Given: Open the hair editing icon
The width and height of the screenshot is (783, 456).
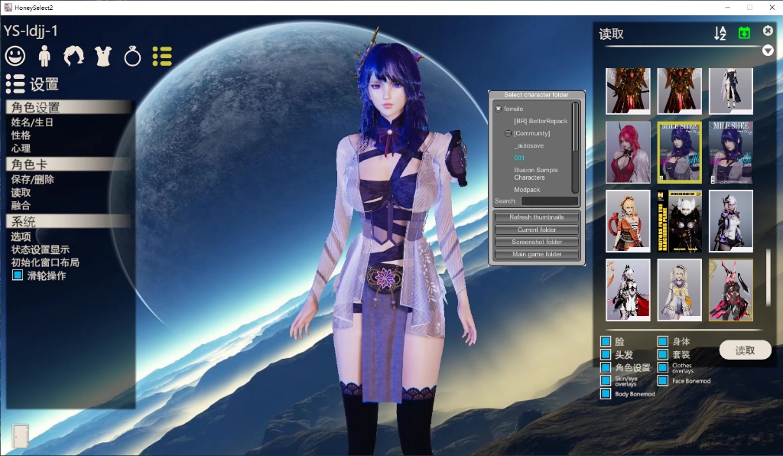Looking at the screenshot, I should point(73,56).
